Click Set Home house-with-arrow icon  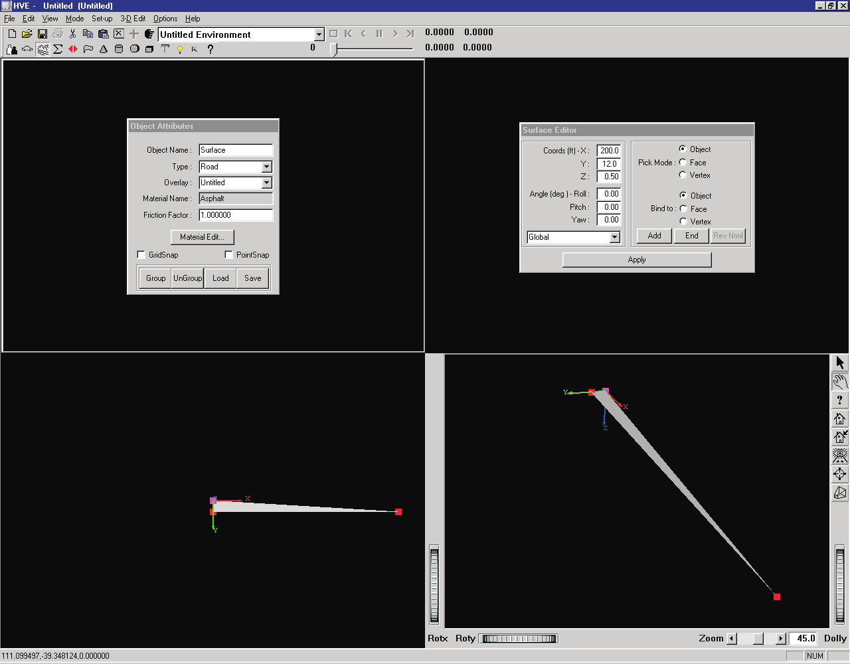tap(840, 437)
